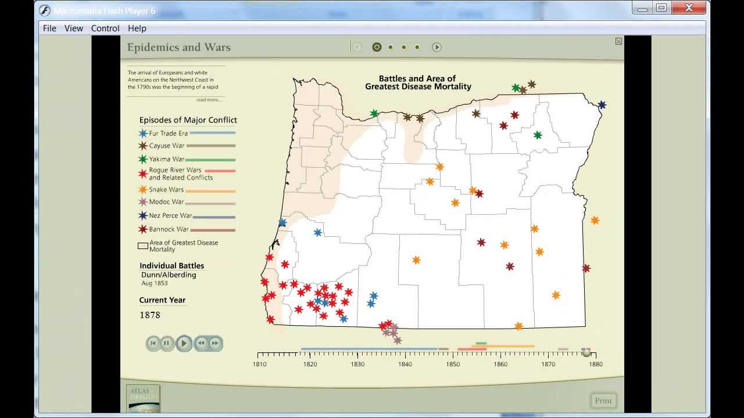Close the Epidemics and Wars panel
The image size is (744, 418).
[x=618, y=41]
